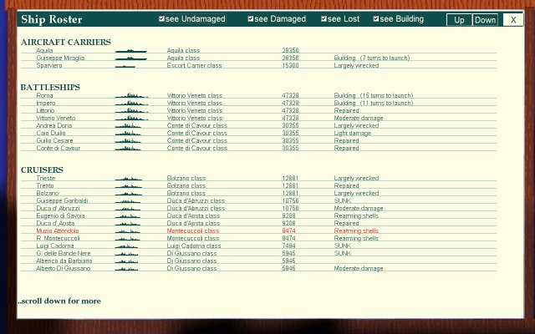This screenshot has height=334, width=535.
Task: Click the Trieste cruiser silhouette icon
Action: [130, 179]
